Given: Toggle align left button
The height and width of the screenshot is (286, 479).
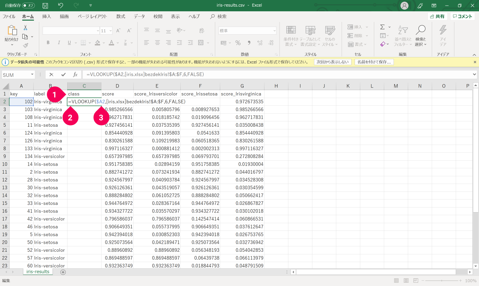Looking at the screenshot, I should pyautogui.click(x=146, y=43).
